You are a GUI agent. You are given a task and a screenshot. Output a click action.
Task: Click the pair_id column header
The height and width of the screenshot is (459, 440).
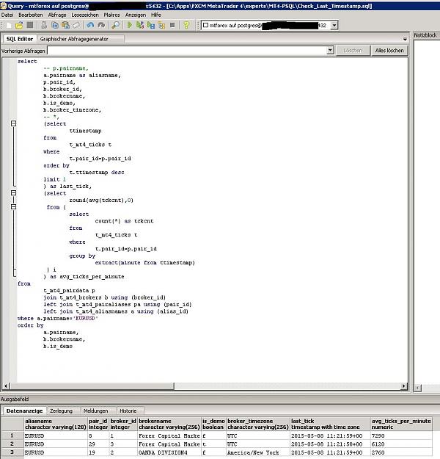point(98,424)
